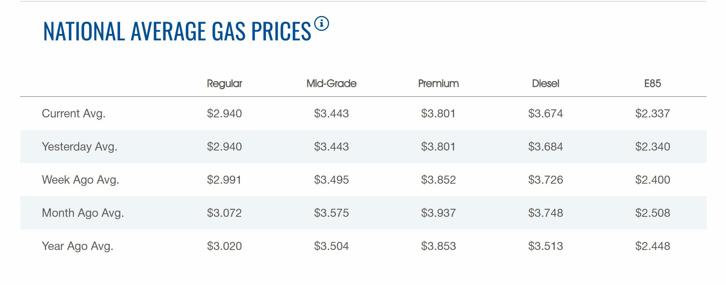Click year ago Mid-Grade price $3.504

[x=331, y=246]
